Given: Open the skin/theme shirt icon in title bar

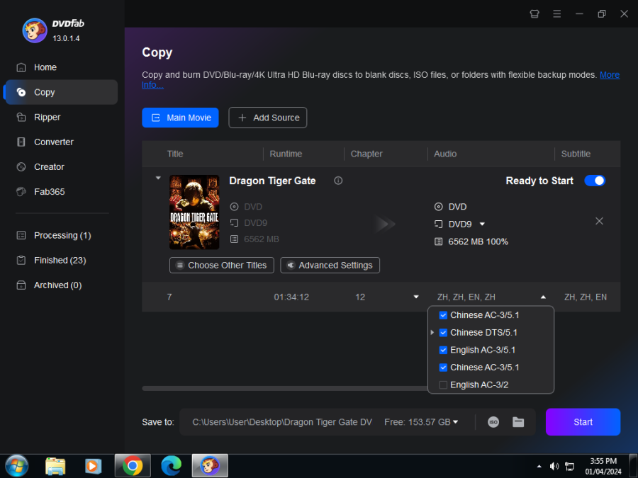Looking at the screenshot, I should (535, 14).
